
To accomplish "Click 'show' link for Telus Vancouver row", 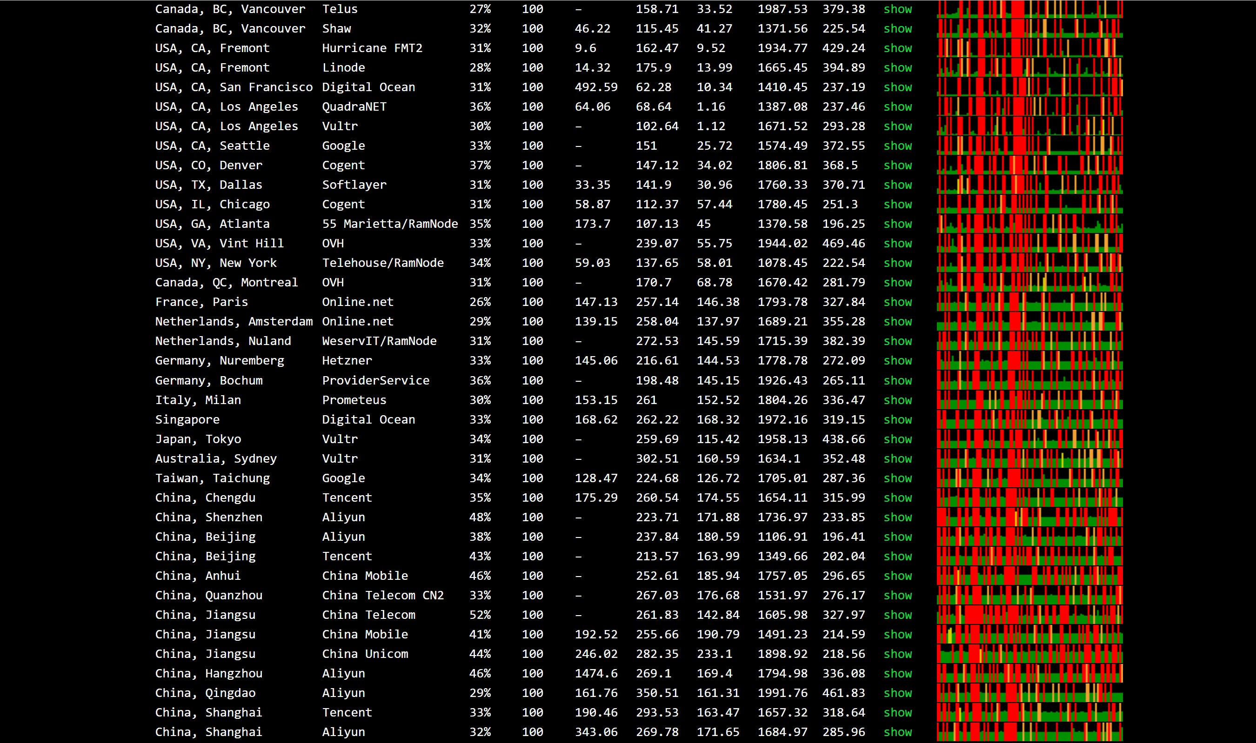I will click(x=897, y=9).
